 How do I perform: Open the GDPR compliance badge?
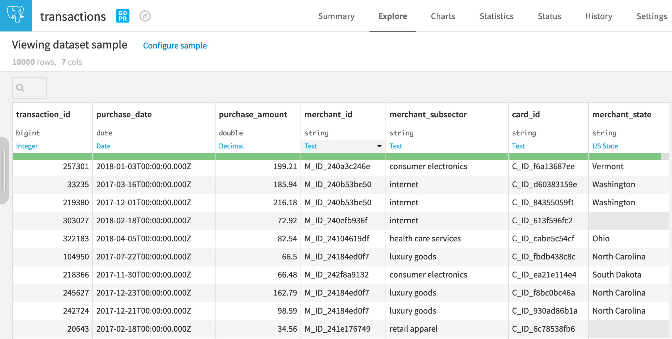(x=122, y=16)
